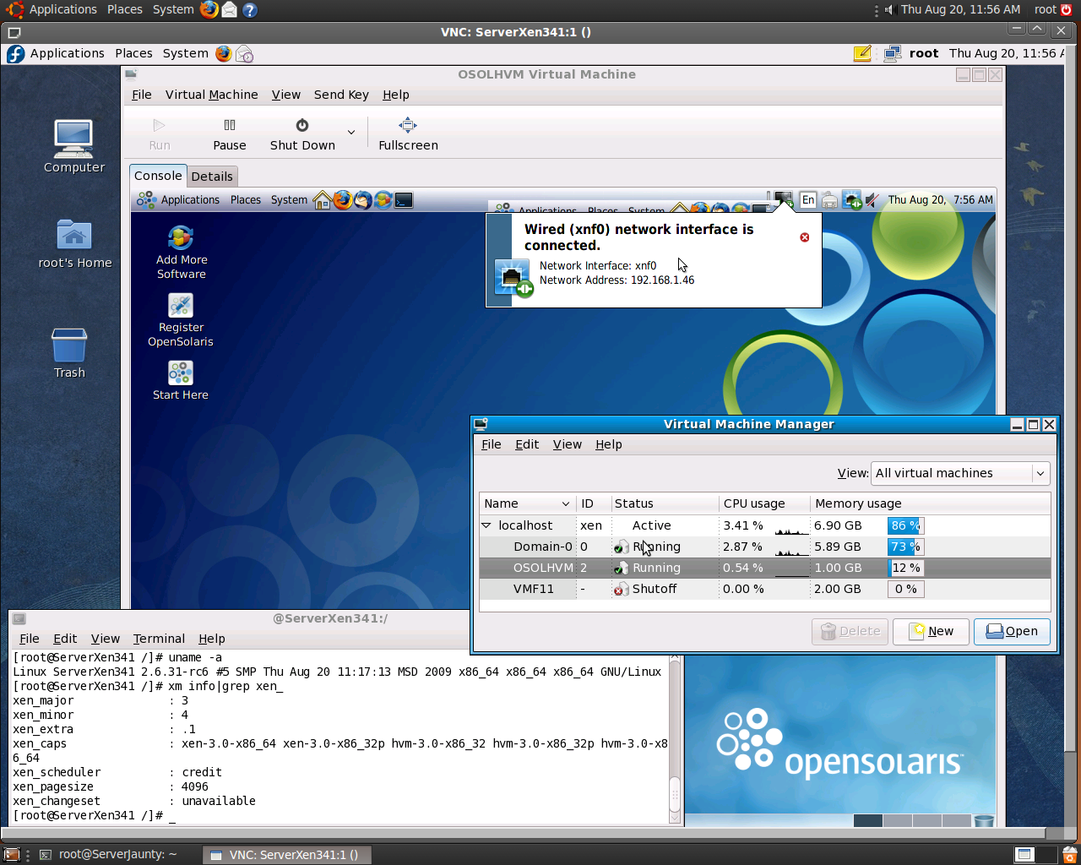Open the Terminal menu in terminal window
The image size is (1081, 865).
(x=159, y=639)
